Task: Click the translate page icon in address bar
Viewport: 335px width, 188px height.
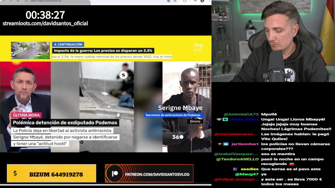Action: [x=169, y=1]
